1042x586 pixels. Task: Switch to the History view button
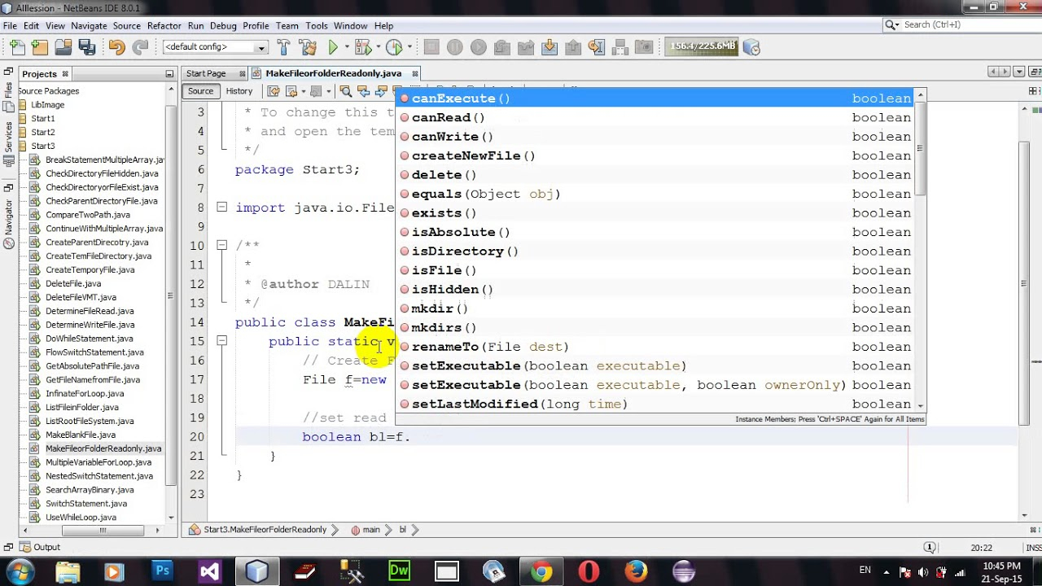coord(239,91)
